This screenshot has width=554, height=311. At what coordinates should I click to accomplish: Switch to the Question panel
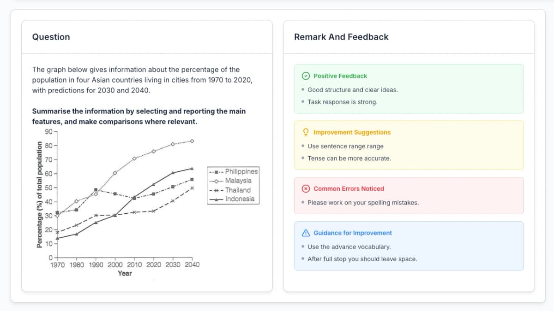click(x=51, y=37)
